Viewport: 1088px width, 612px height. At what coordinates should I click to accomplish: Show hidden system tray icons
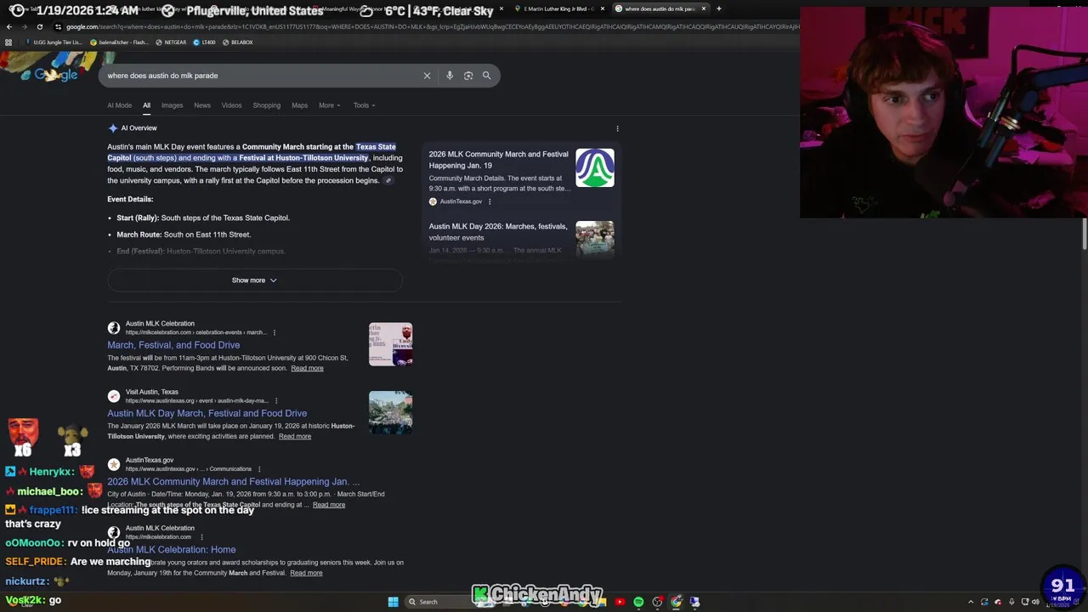(x=971, y=602)
